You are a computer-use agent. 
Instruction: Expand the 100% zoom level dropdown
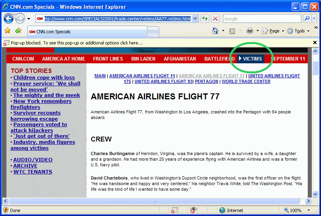[308, 210]
